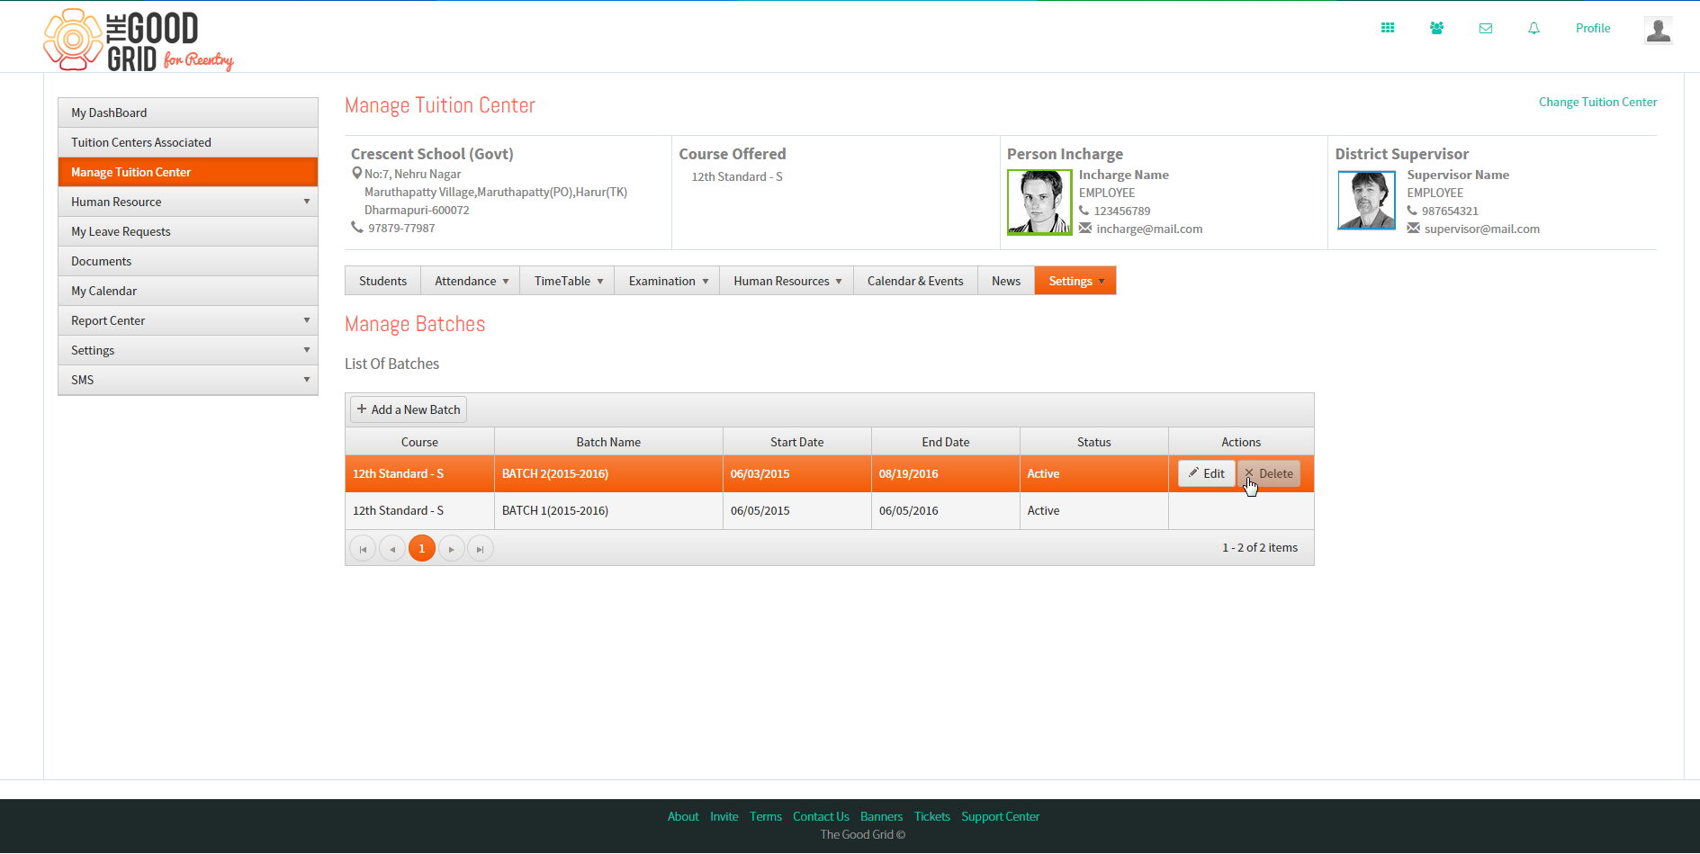Open the notifications bell icon
The height and width of the screenshot is (854, 1700).
click(x=1534, y=28)
